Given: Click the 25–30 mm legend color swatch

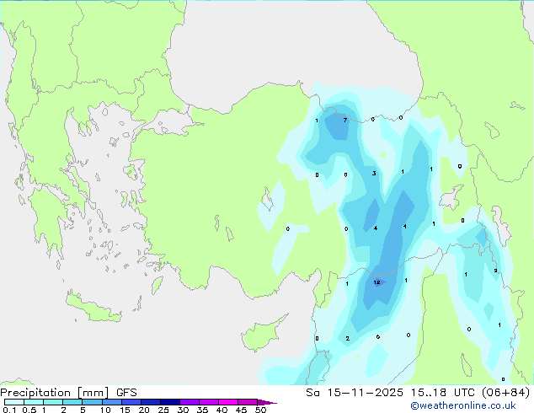Looking at the screenshot, I should pos(170,402).
